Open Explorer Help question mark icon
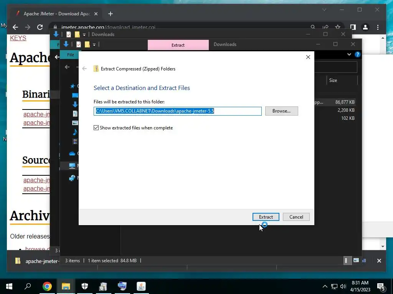This screenshot has width=393, height=294. pos(358,54)
